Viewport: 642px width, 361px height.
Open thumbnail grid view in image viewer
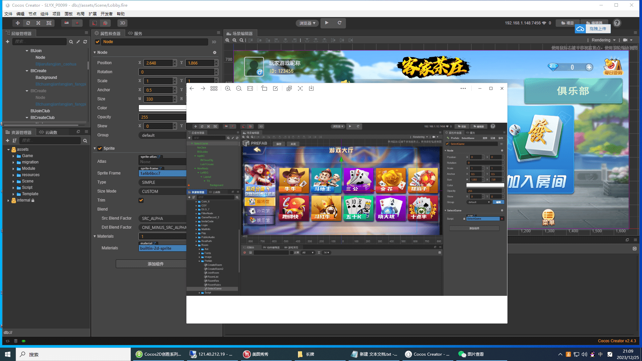[214, 89]
